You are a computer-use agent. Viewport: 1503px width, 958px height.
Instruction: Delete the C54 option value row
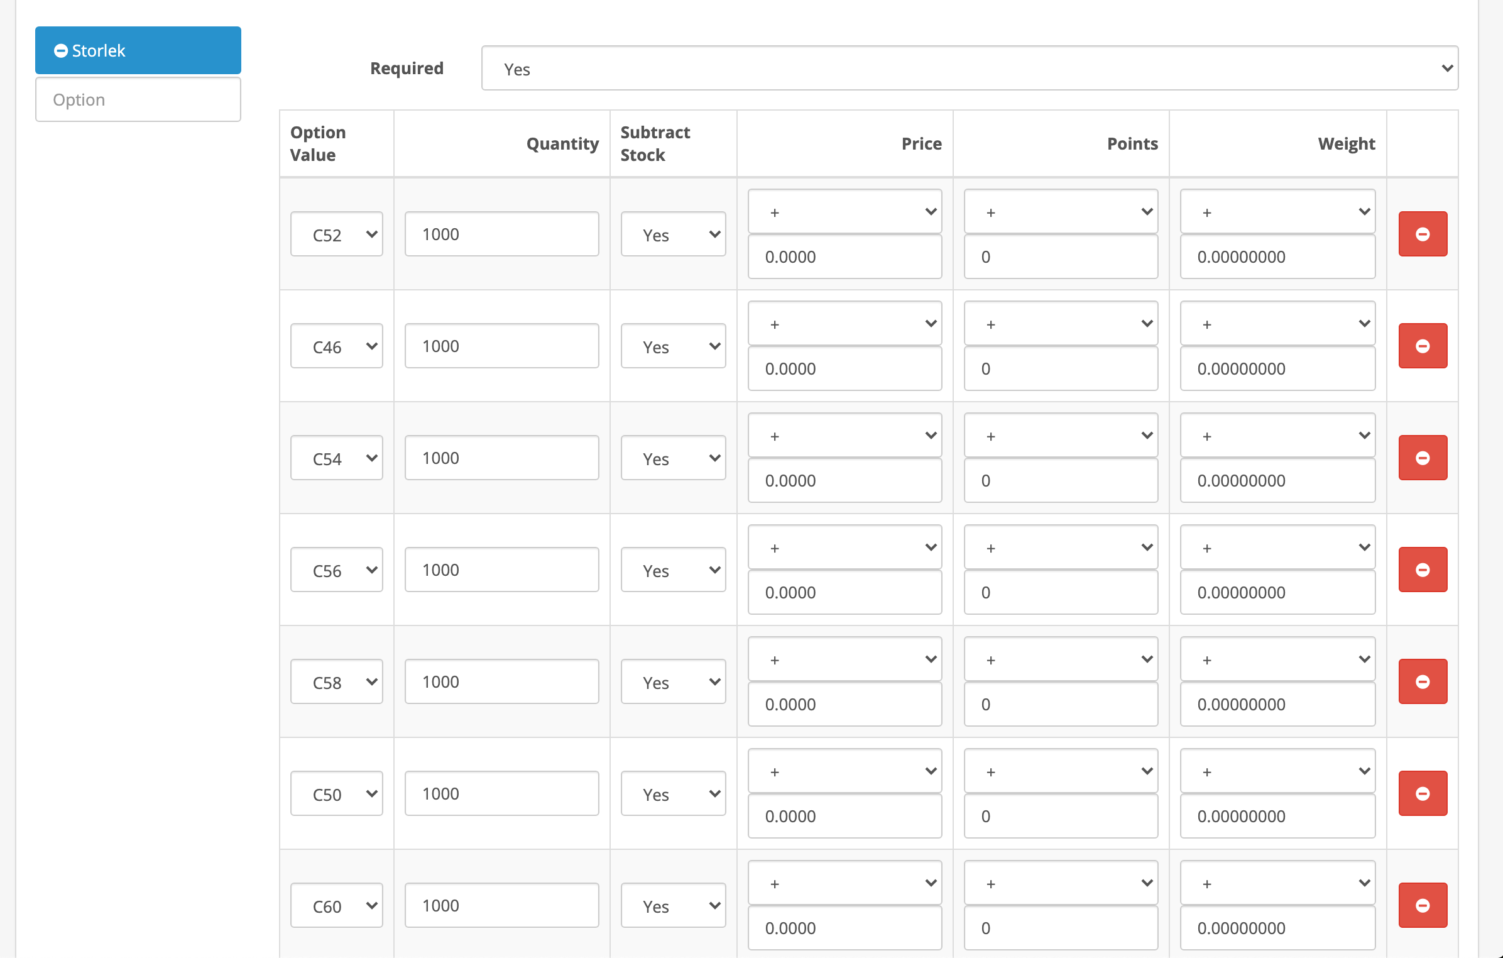pos(1423,458)
